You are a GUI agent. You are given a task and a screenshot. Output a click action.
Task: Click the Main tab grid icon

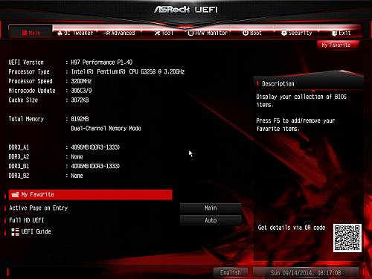(x=25, y=33)
